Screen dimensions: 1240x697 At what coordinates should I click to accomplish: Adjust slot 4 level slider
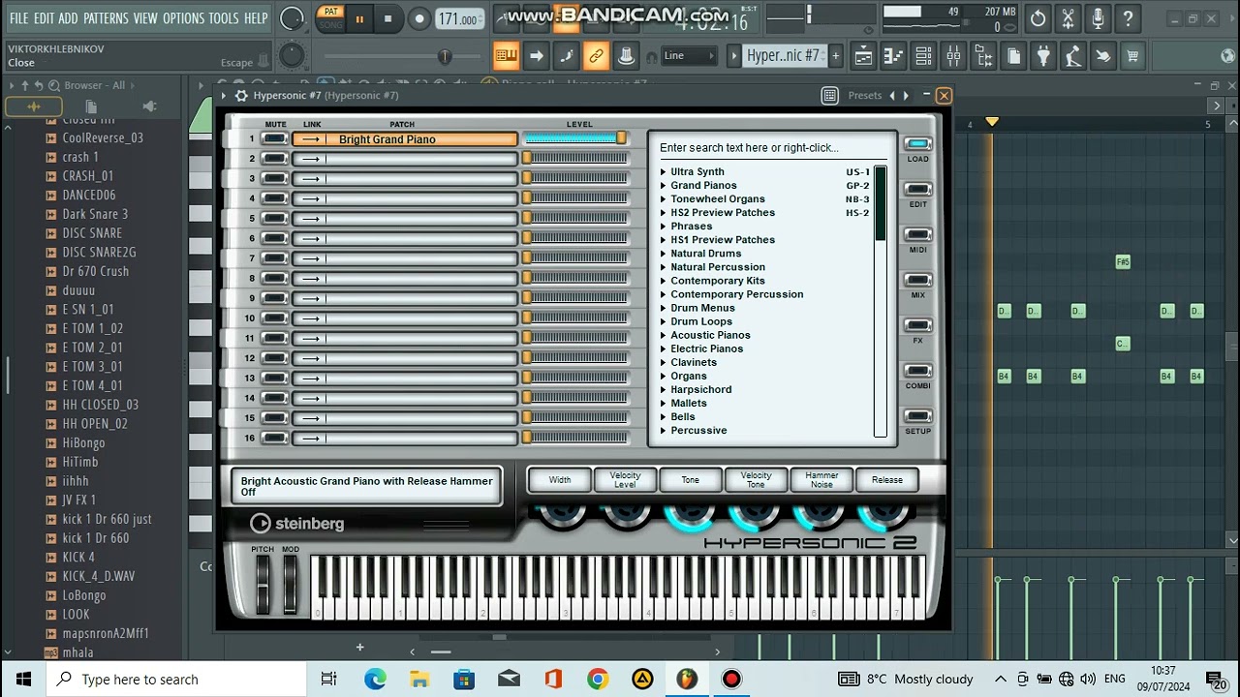pos(575,198)
